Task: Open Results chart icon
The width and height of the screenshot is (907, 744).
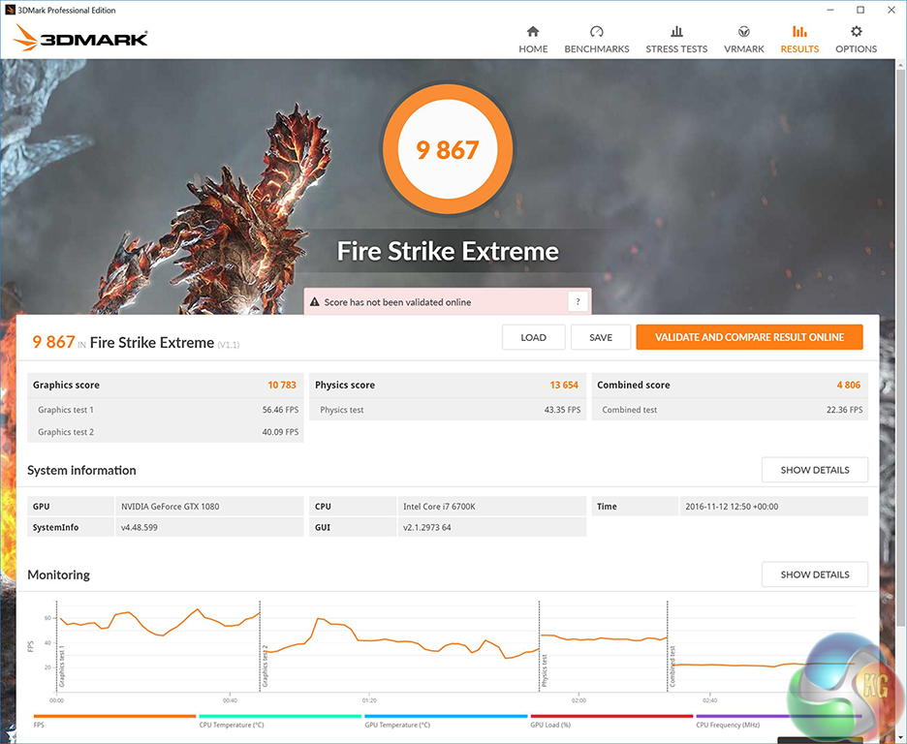Action: tap(799, 31)
